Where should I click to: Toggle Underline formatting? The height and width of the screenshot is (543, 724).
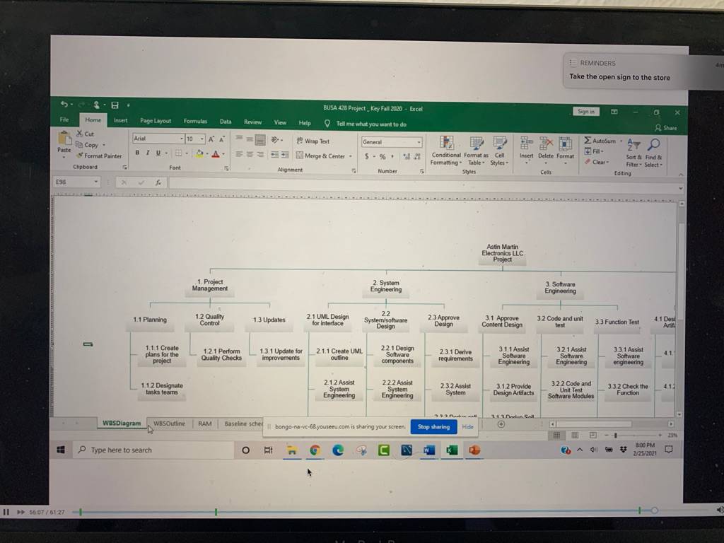[x=158, y=153]
